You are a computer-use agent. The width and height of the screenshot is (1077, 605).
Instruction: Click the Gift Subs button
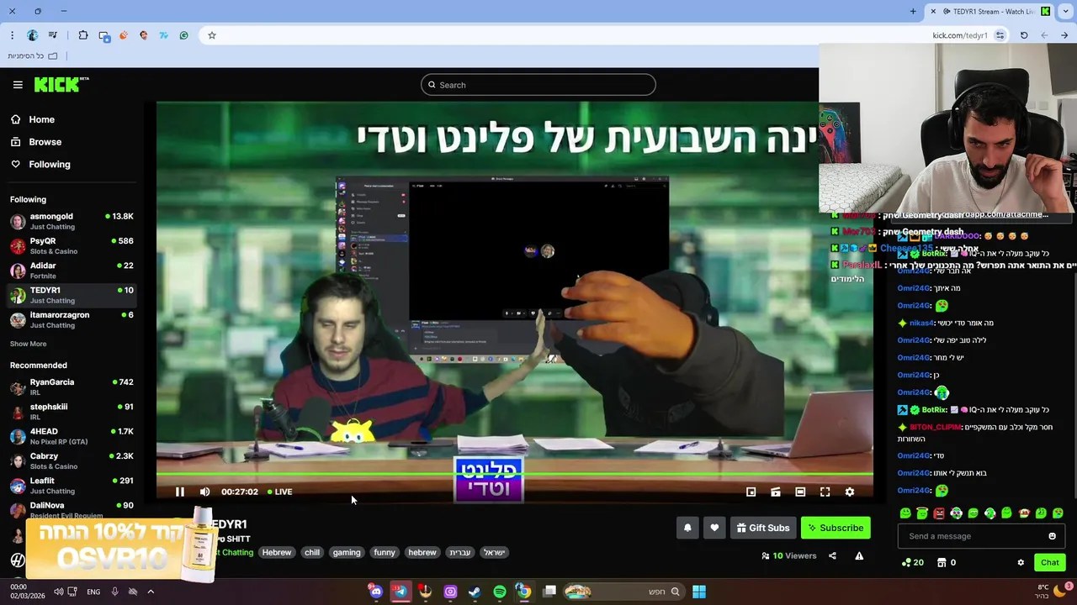(x=763, y=528)
